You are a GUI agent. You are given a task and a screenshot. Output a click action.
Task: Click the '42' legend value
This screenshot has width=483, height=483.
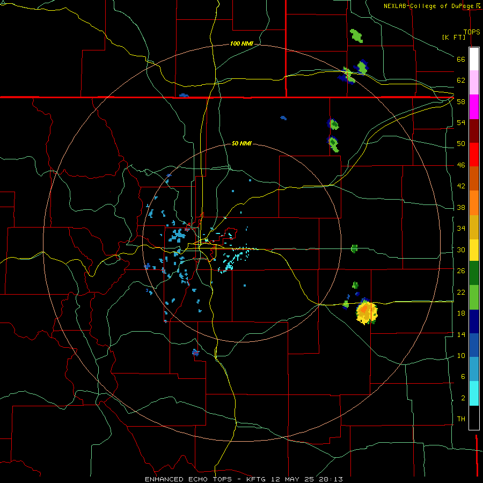click(461, 186)
